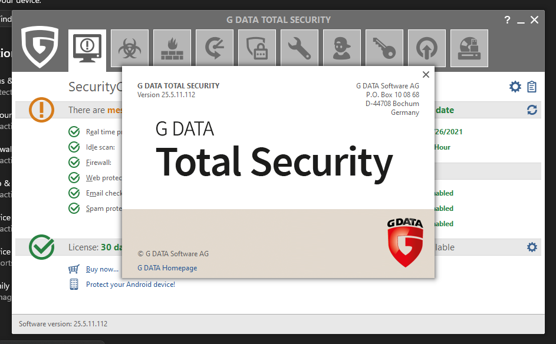Click the D-44708 Bochum address line
The width and height of the screenshot is (556, 344).
pyautogui.click(x=392, y=104)
